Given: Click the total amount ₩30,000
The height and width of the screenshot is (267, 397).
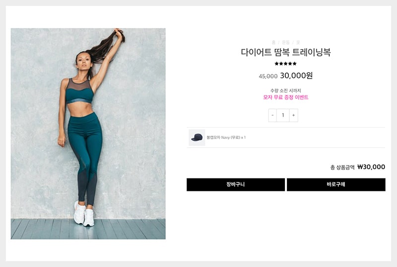Looking at the screenshot, I should point(371,167).
